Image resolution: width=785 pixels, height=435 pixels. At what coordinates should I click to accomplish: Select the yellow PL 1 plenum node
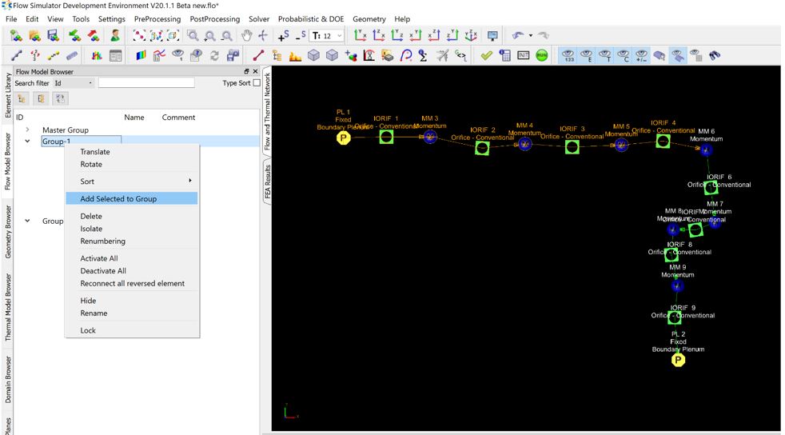pyautogui.click(x=344, y=138)
